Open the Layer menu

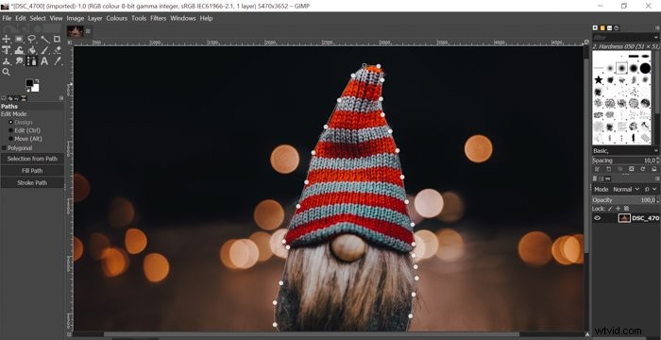tap(94, 18)
